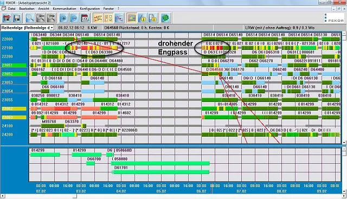Click the search forward arrow icon
The width and height of the screenshot is (347, 199).
pyautogui.click(x=52, y=18)
